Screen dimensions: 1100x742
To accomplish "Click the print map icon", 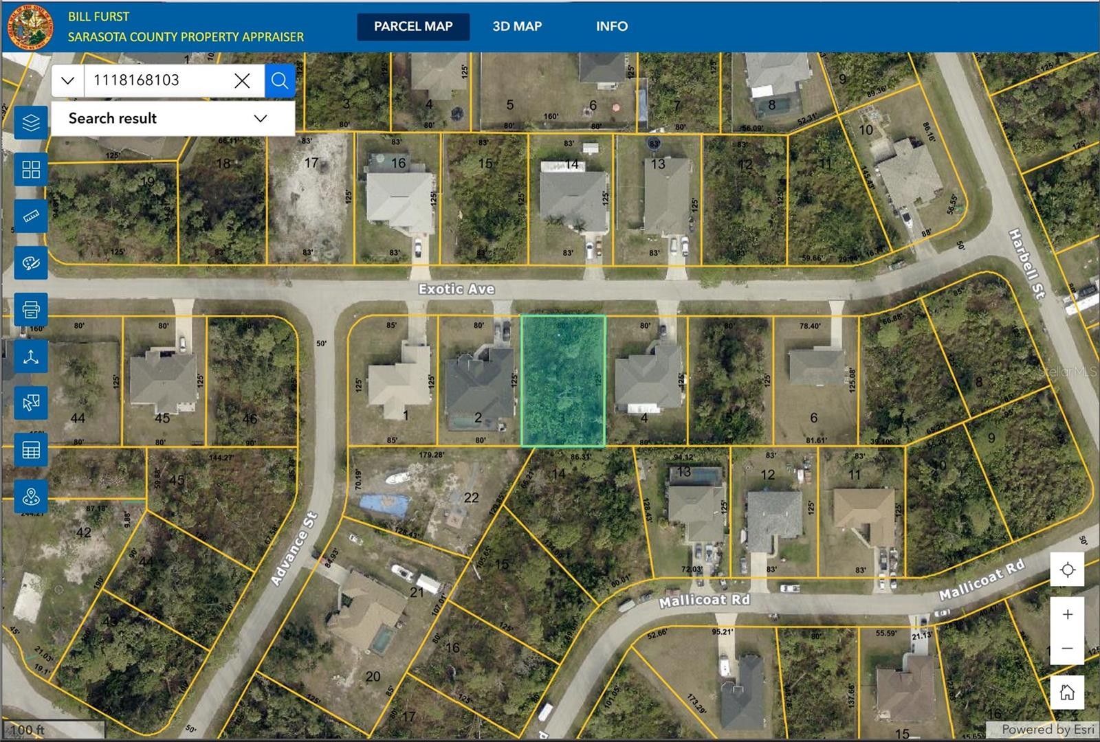I will coord(31,310).
